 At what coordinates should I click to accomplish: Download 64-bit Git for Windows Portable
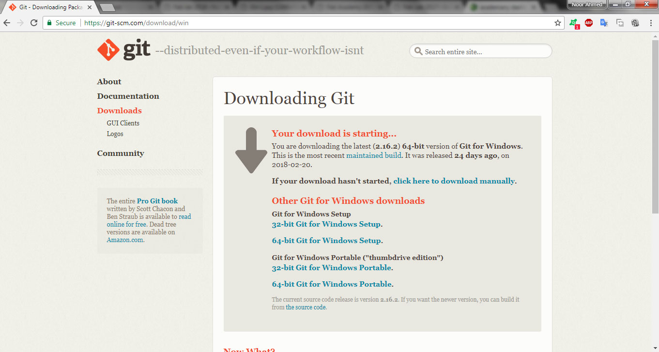(x=332, y=284)
